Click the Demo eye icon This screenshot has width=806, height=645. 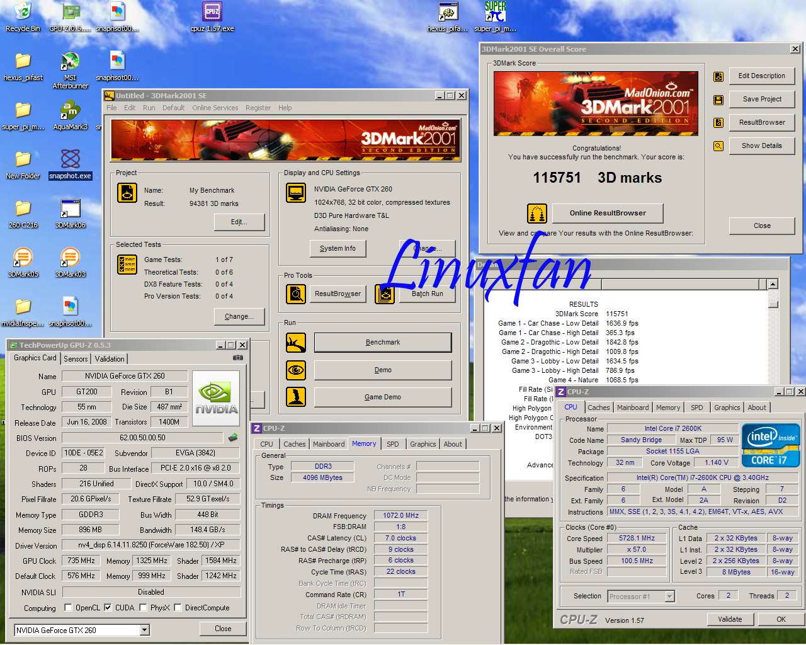[296, 370]
